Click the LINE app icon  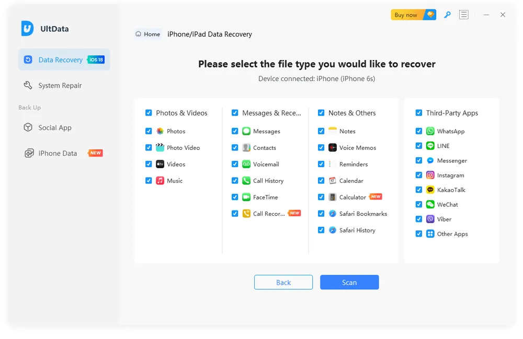click(x=430, y=146)
